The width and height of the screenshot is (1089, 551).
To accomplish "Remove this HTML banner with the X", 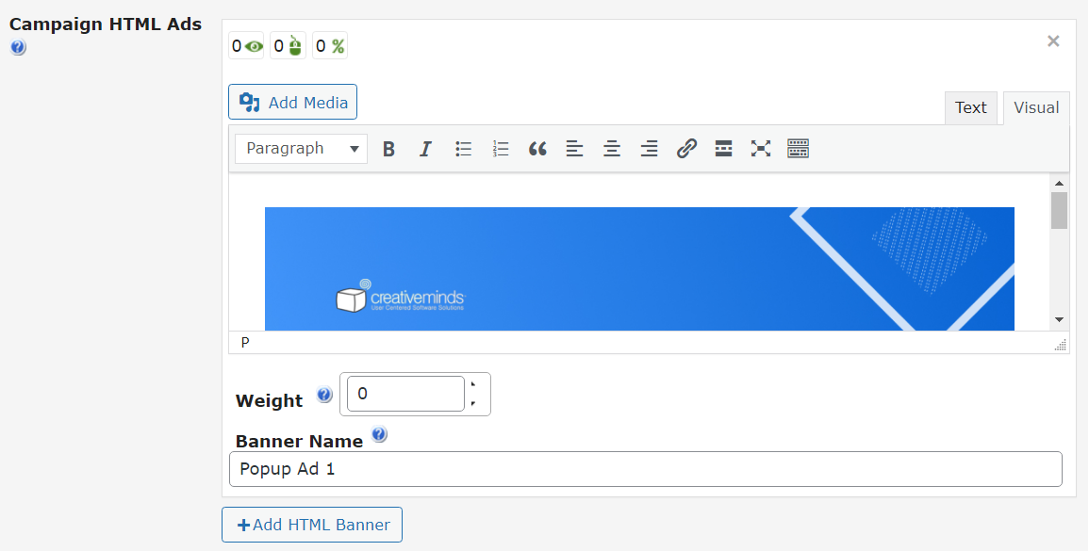I will [1053, 41].
